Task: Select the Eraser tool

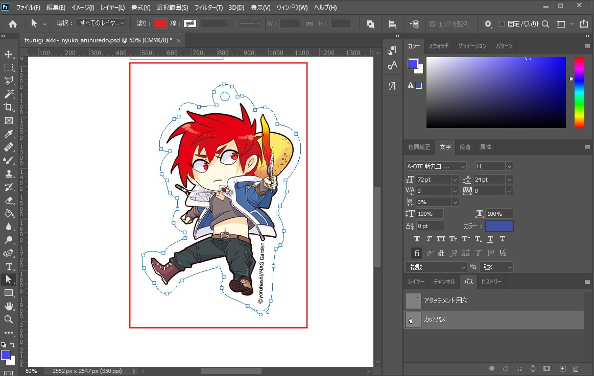Action: coord(8,200)
